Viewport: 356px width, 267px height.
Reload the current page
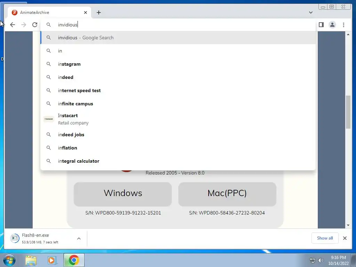click(x=35, y=25)
